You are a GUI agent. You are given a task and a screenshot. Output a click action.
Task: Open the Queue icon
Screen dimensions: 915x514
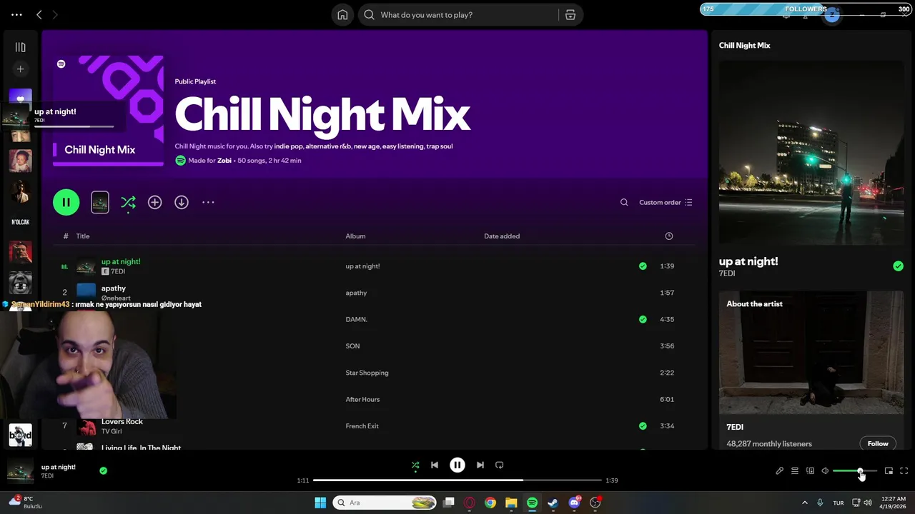tap(795, 471)
